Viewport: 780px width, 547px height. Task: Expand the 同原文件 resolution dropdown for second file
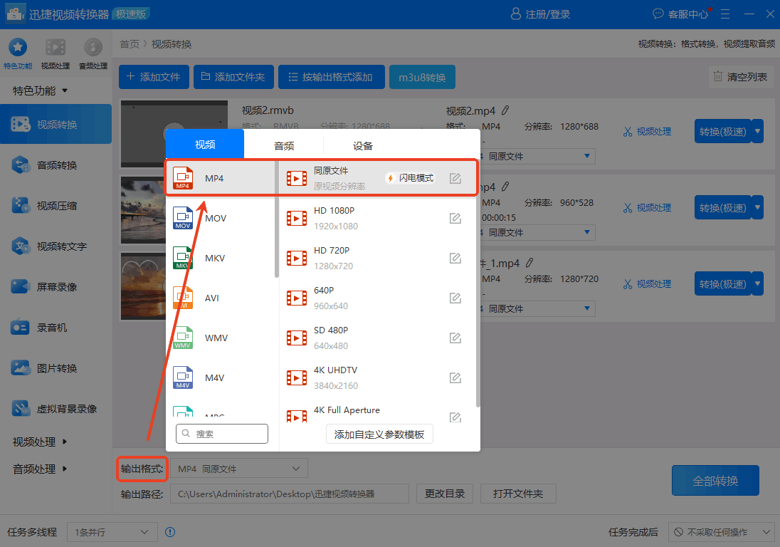pos(541,232)
